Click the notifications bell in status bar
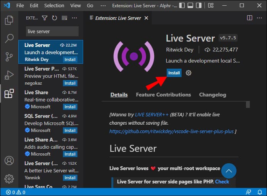Screen dimensions: 267x196 pos(260,192)
